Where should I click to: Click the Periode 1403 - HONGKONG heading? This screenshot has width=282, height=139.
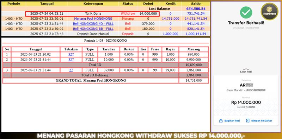[105, 41]
